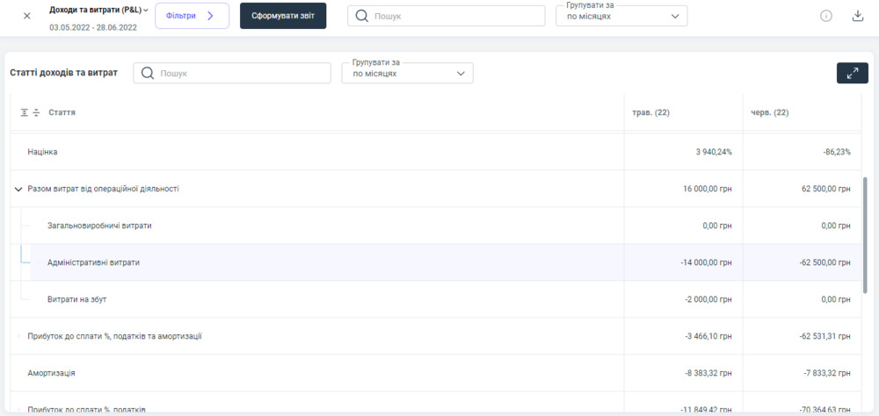Image resolution: width=879 pixels, height=416 pixels.
Task: Focus the Статті доходів та витрат search field
Action: pyautogui.click(x=220, y=74)
